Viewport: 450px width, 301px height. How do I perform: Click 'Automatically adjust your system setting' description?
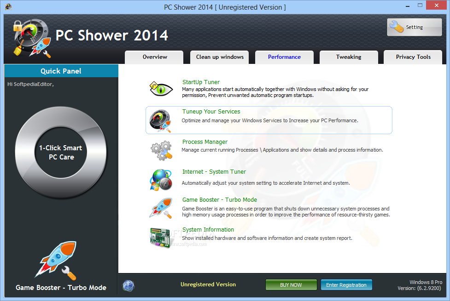pyautogui.click(x=266, y=183)
